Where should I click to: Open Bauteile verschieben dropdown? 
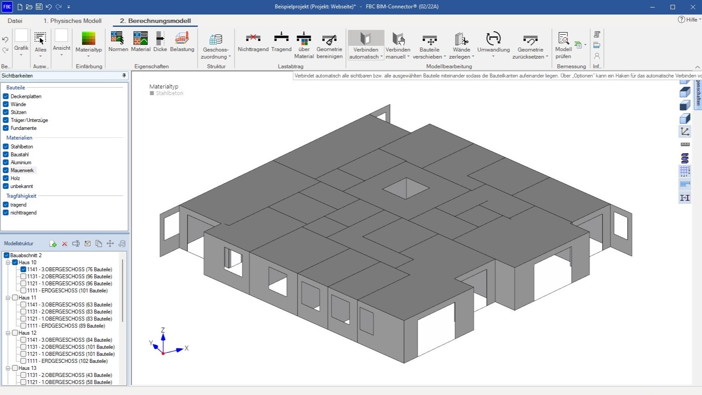pyautogui.click(x=445, y=57)
